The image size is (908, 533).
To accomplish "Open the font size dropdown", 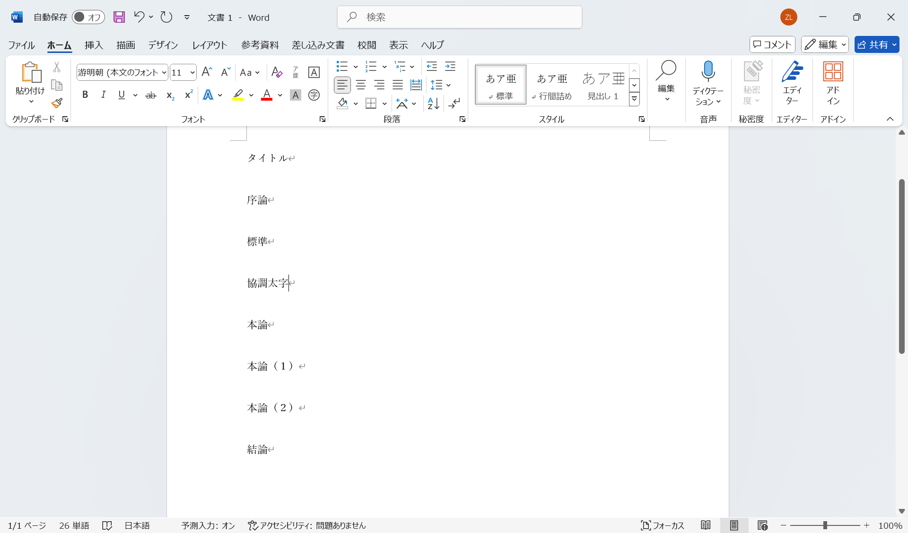I will tap(192, 72).
